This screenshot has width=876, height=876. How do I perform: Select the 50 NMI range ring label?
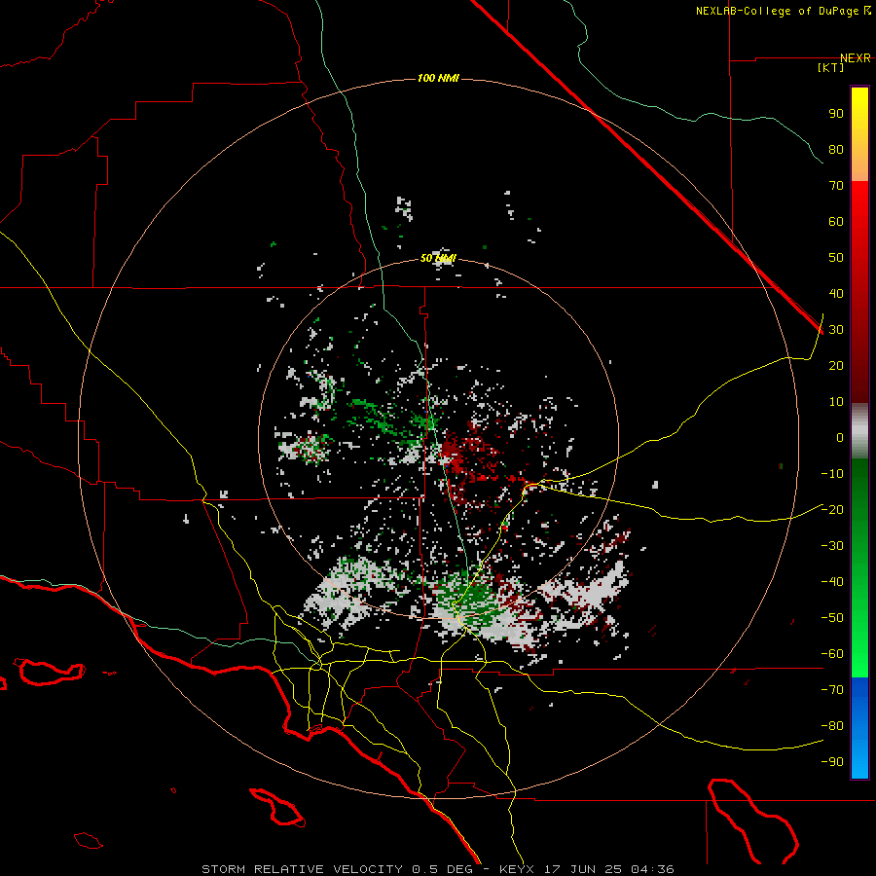[x=438, y=258]
